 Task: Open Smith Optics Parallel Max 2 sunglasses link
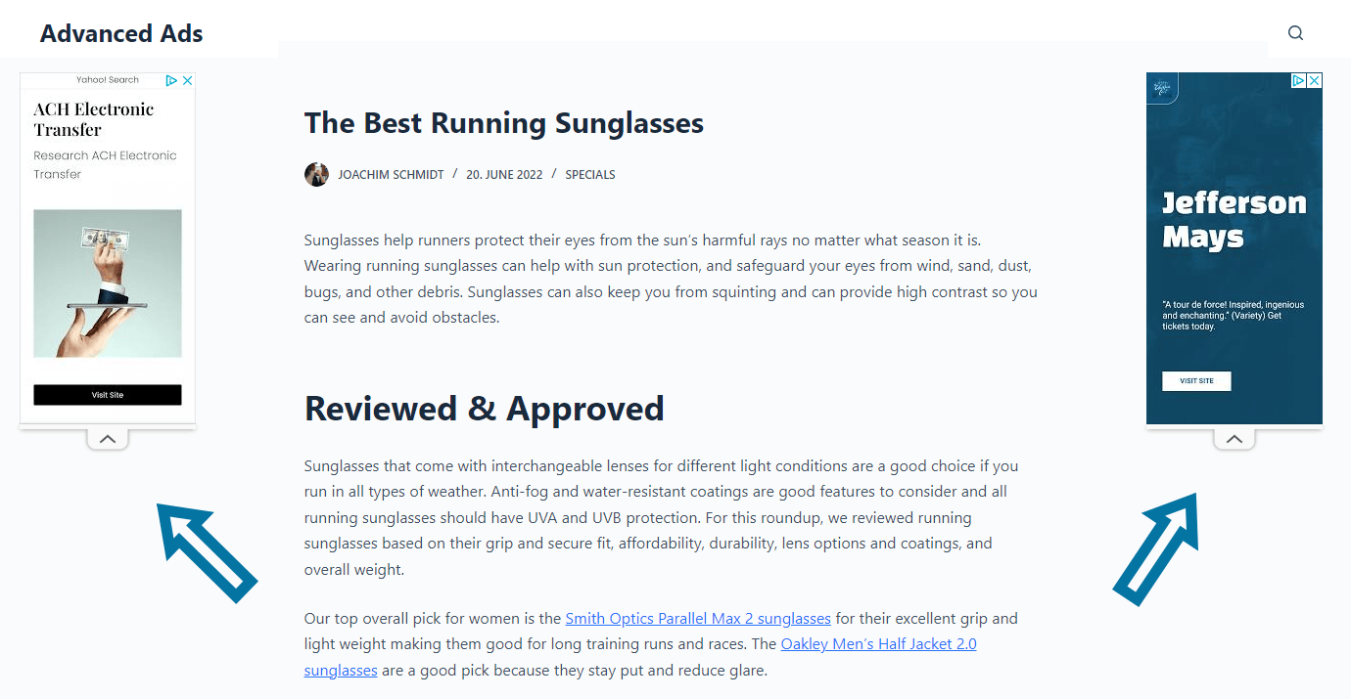pyautogui.click(x=698, y=619)
